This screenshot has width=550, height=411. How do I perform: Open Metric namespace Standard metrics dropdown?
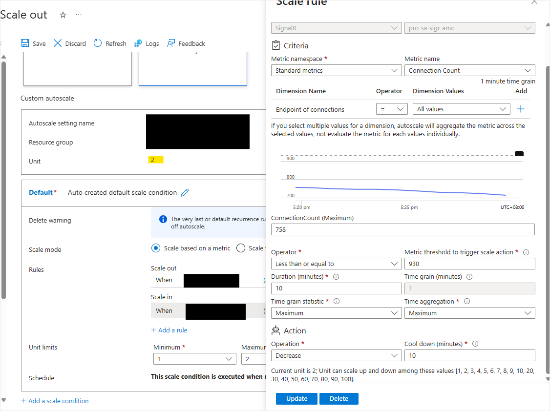337,70
